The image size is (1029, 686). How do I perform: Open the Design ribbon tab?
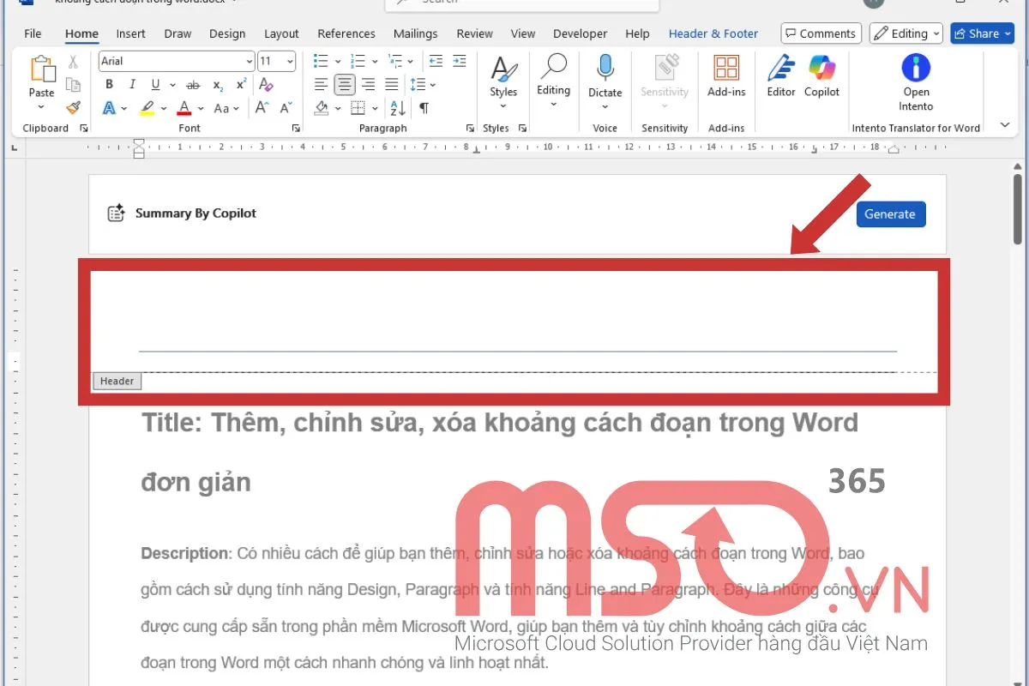point(226,33)
